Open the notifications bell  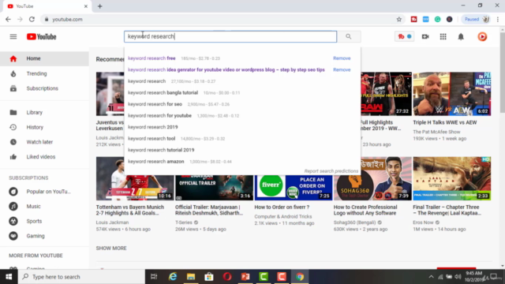pos(461,37)
